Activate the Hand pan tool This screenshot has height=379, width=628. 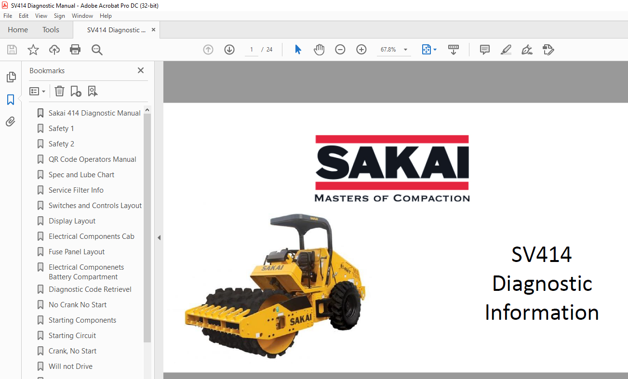(319, 50)
